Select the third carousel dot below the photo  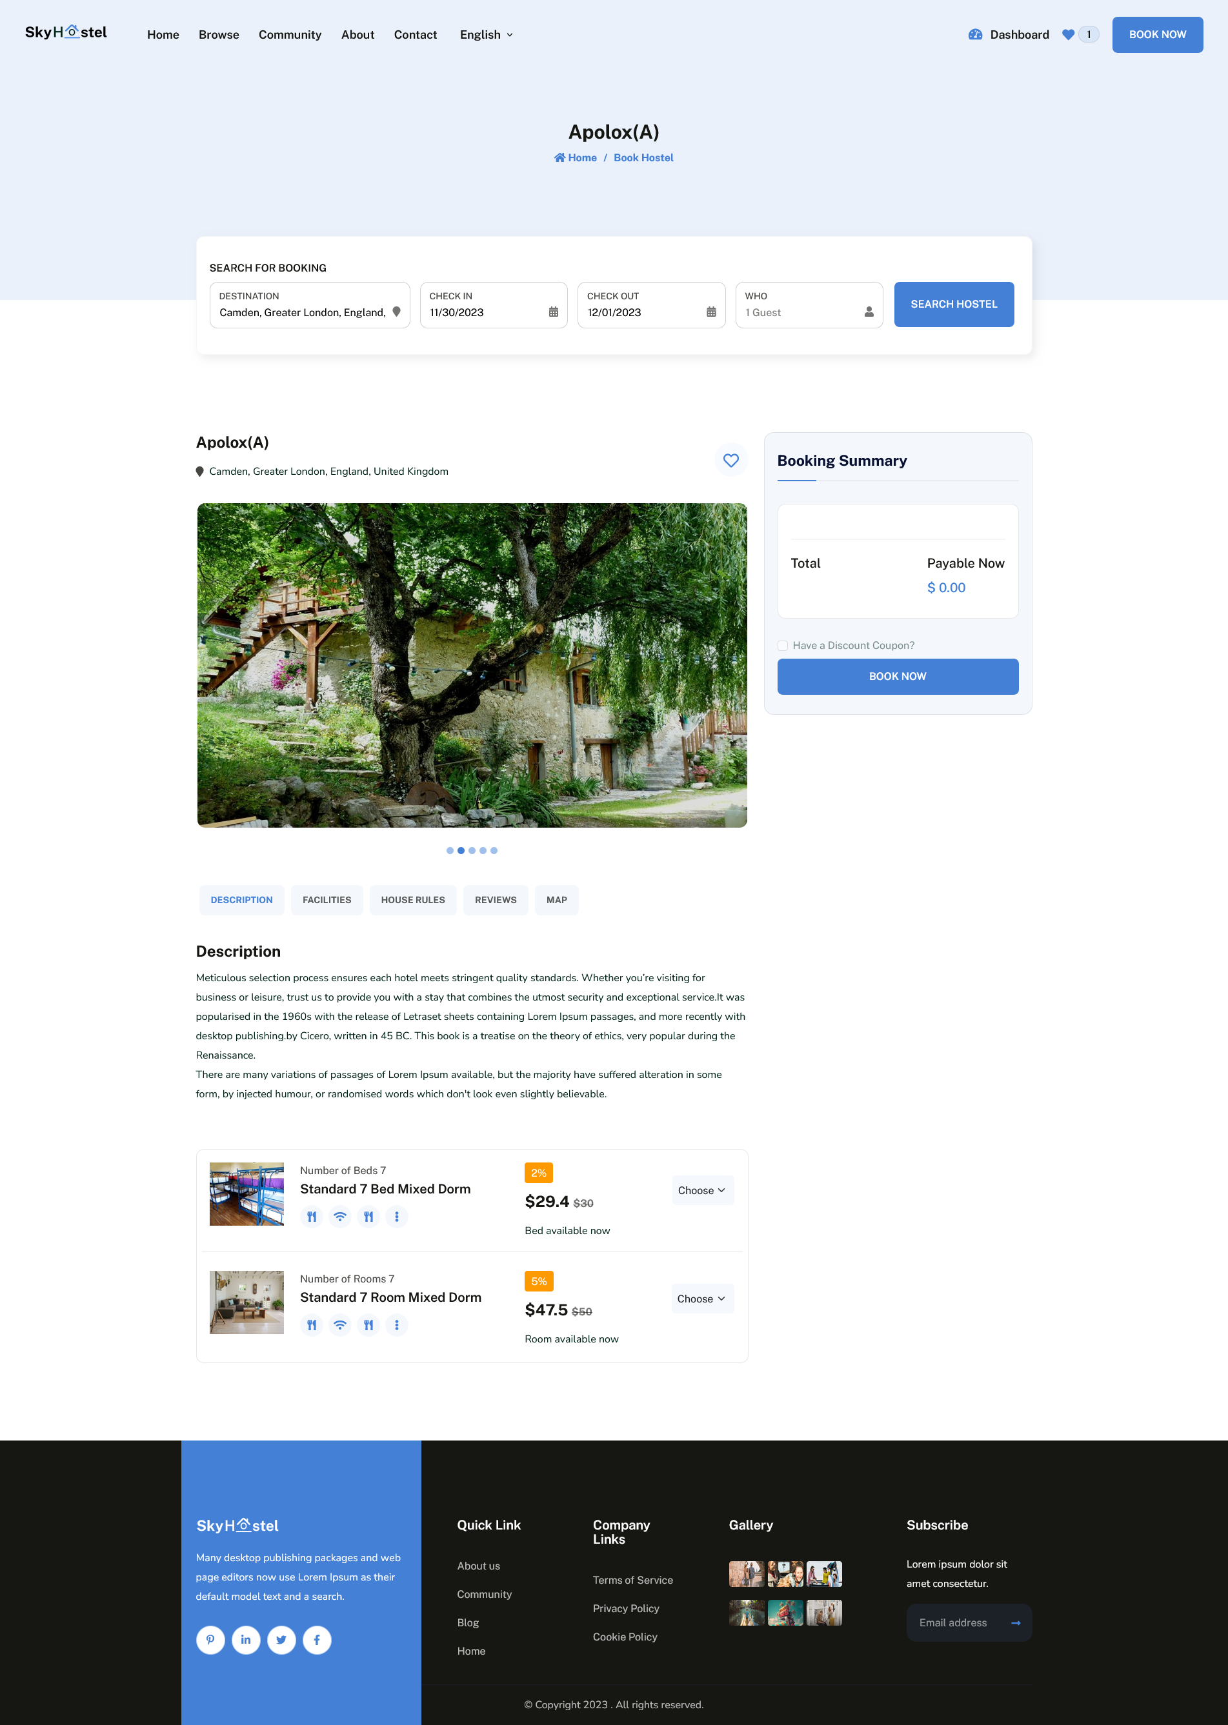(x=472, y=850)
